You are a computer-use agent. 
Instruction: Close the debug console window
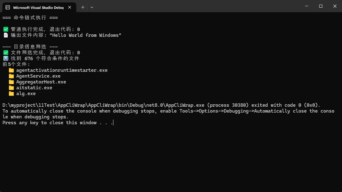(335, 6)
